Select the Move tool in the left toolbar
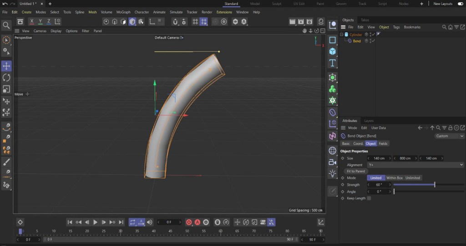 [x=6, y=66]
